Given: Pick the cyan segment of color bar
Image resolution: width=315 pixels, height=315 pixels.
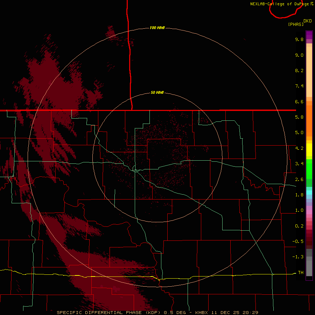Looking at the screenshot, I should pos(309,192).
